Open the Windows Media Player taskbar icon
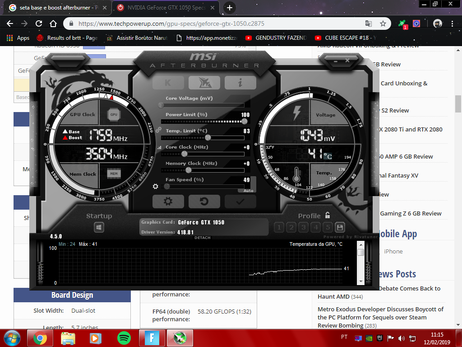The width and height of the screenshot is (462, 347). 96,338
